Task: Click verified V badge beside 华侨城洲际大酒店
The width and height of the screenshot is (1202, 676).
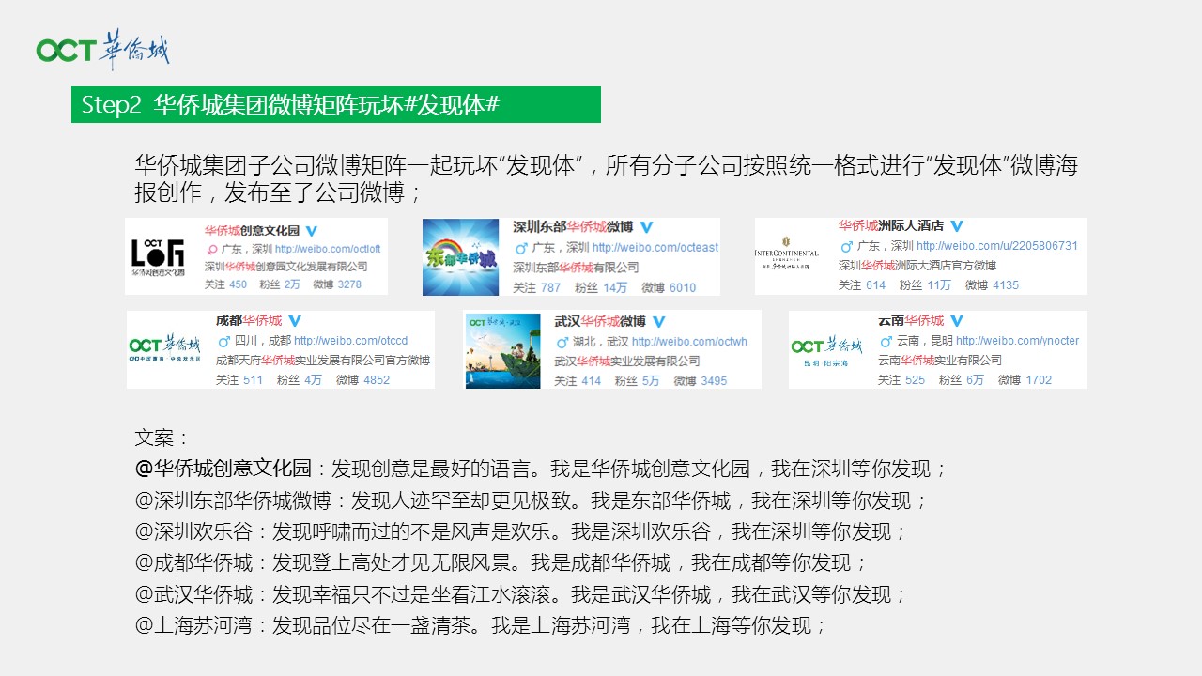Action: (x=957, y=226)
